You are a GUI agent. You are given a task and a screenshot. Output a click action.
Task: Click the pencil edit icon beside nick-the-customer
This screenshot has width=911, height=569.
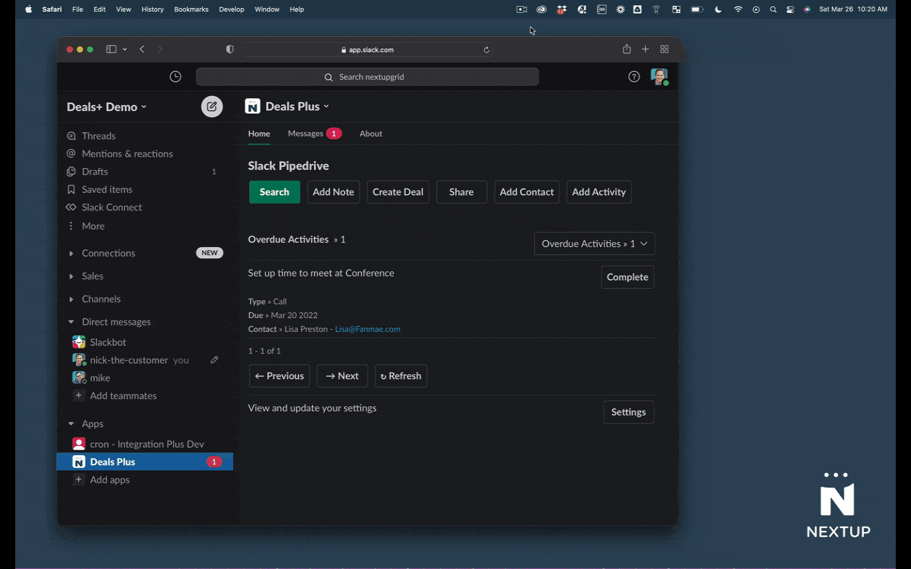[215, 360]
